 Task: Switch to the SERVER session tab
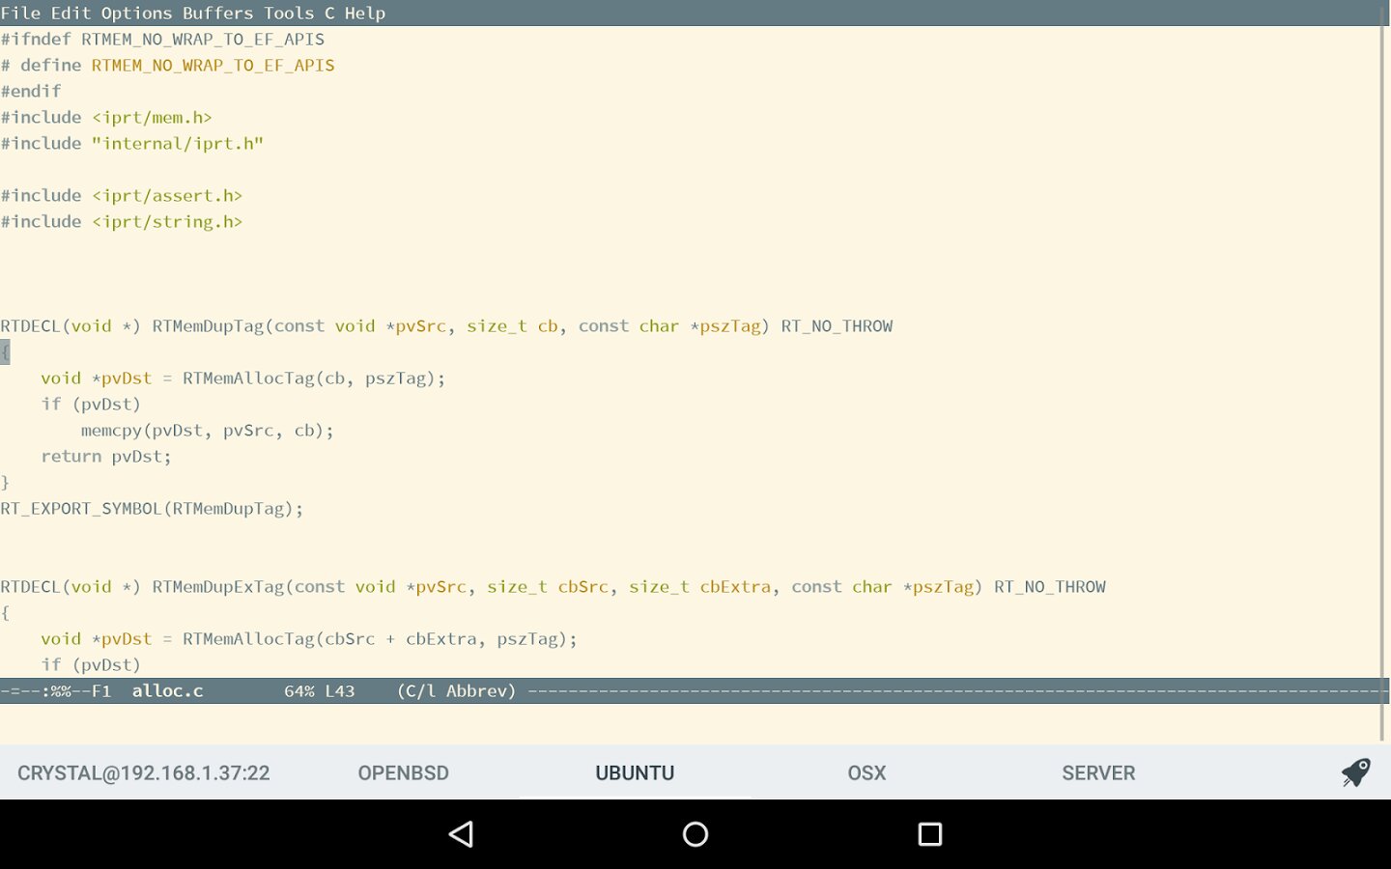1098,772
